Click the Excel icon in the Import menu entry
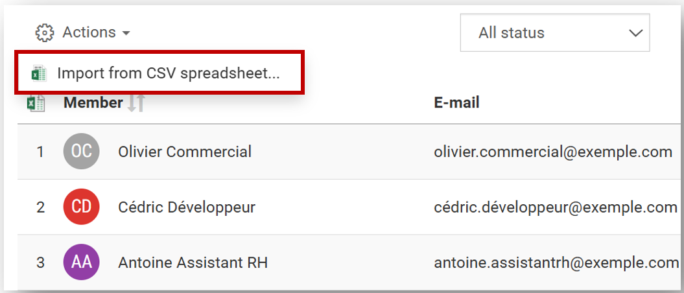The width and height of the screenshot is (684, 293). (x=39, y=73)
